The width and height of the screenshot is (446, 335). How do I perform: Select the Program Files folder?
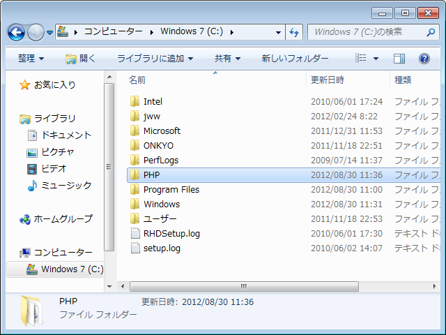click(x=171, y=190)
